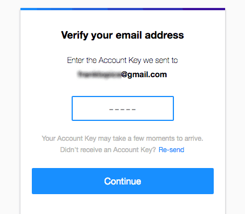
Task: Click the word 'Verify' in the heading
Action: tap(75, 35)
